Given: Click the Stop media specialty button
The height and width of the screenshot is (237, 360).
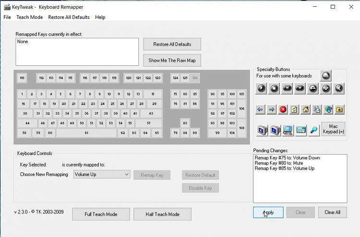Looking at the screenshot, I should tap(274, 88).
